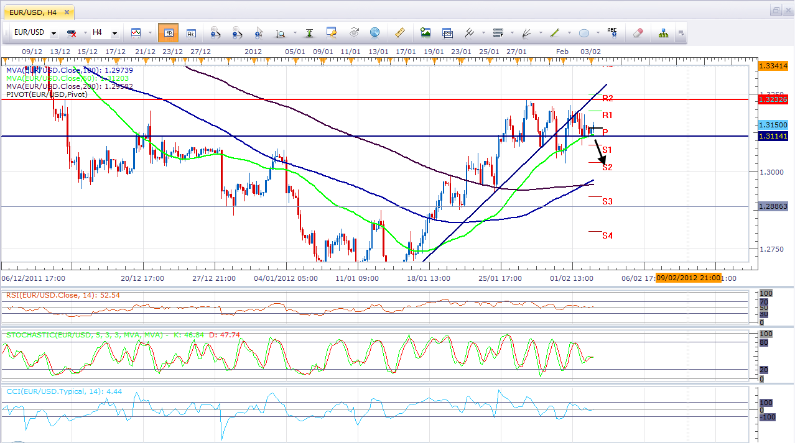Select the ruler measurement tool
Viewport: 795px width, 443px height.
click(x=401, y=32)
